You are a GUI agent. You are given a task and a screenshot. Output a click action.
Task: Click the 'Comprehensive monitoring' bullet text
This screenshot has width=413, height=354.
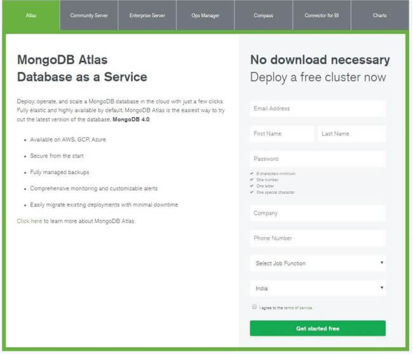(94, 189)
